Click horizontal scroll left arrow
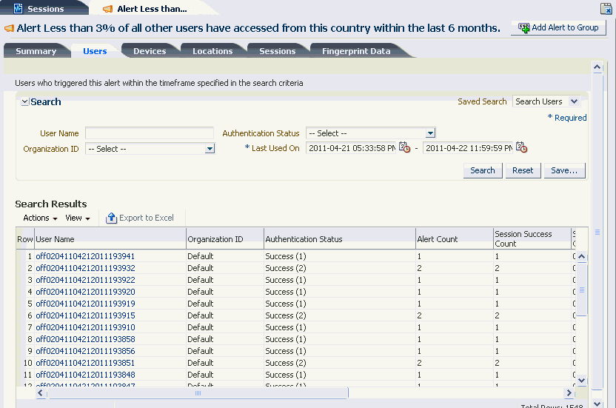Screen dimensions: 616x408 pos(41,392)
